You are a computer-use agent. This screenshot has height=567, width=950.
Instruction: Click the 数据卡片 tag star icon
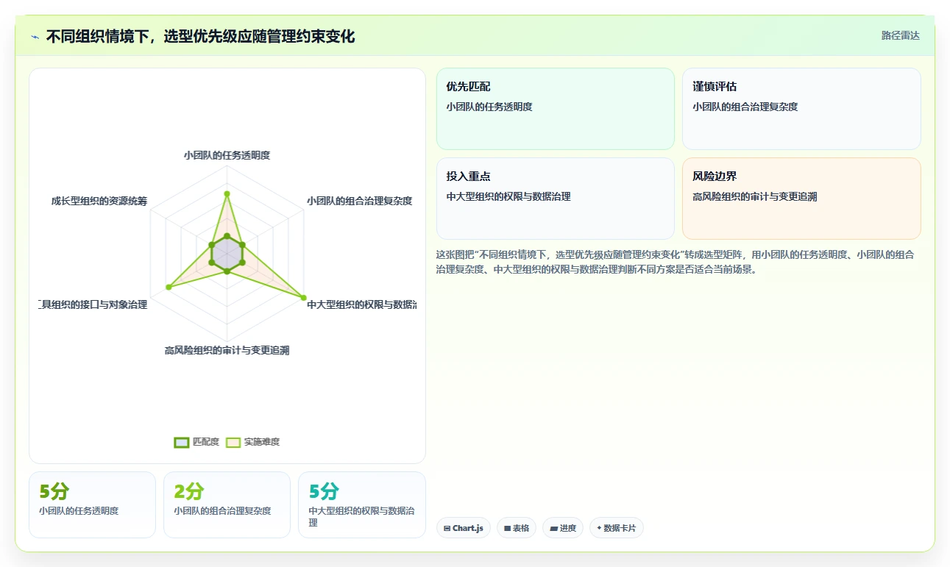point(599,528)
